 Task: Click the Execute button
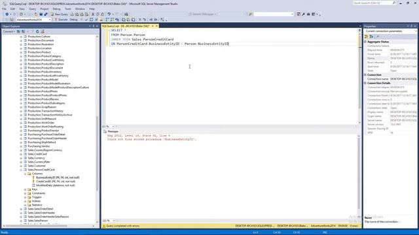tap(61, 20)
